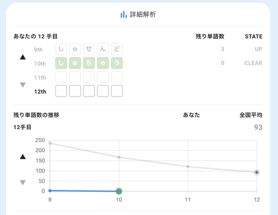Select the bold 12th guess row label
This screenshot has width=278, height=215.
tap(40, 91)
